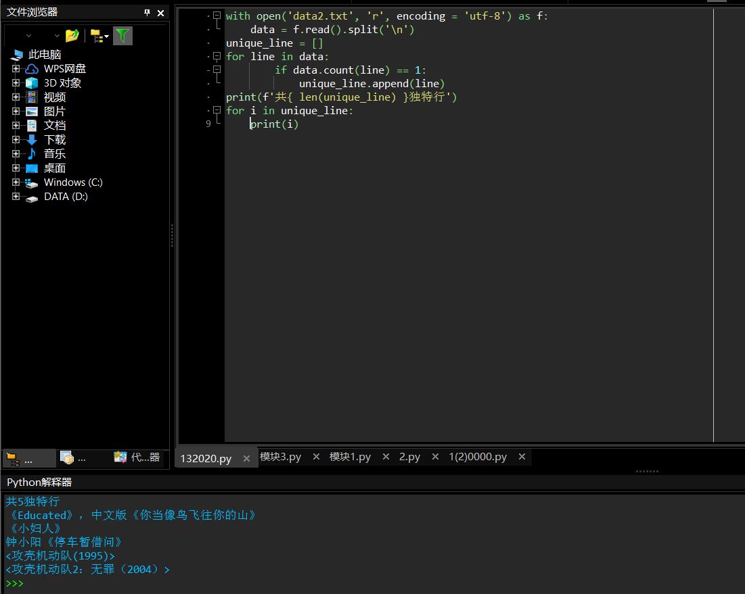Click the go-up folder icon in file browser toolbar

pos(72,36)
